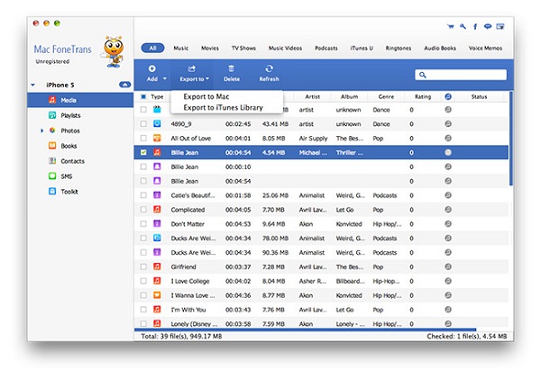Choose Export to iTunes Library
Screen dimensions: 541x379
(223, 108)
